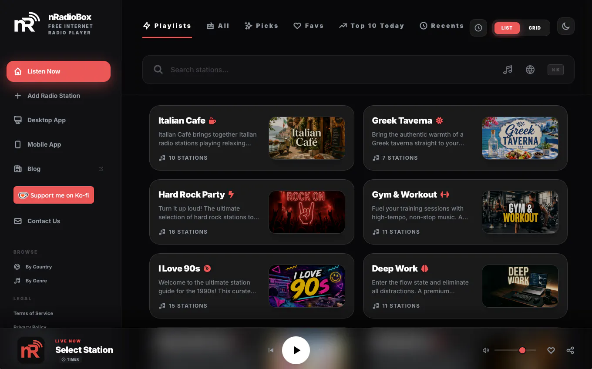The image size is (592, 369).
Task: Switch to the Favs tab
Action: click(x=309, y=26)
